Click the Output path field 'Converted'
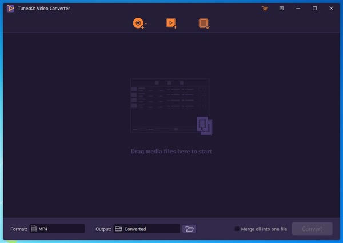Viewport: 343px width, 243px height. [146, 229]
